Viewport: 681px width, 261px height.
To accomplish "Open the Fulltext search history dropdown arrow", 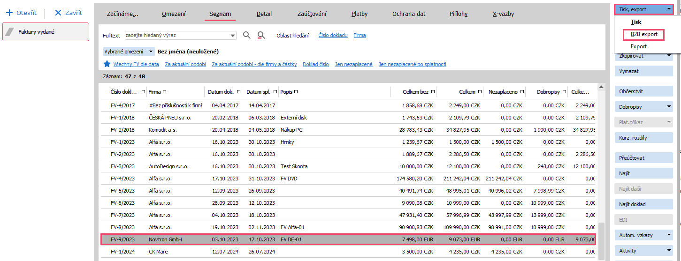I will (233, 36).
